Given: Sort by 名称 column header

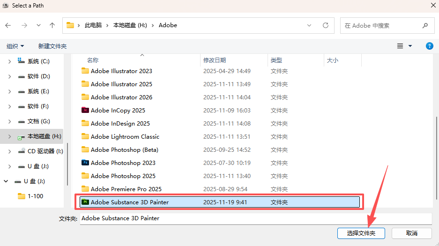Looking at the screenshot, I should [93, 60].
